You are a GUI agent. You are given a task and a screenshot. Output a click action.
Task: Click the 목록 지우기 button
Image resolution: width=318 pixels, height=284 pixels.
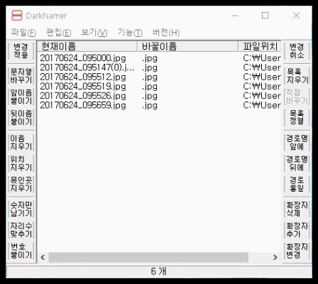point(297,76)
